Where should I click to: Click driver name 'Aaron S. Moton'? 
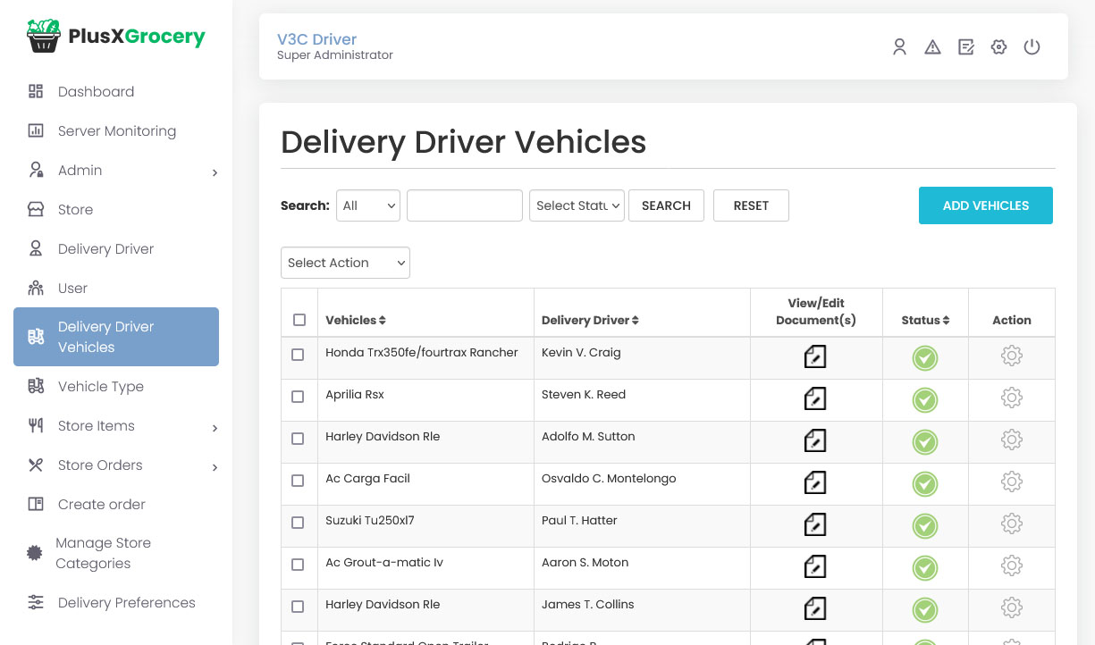tap(585, 562)
